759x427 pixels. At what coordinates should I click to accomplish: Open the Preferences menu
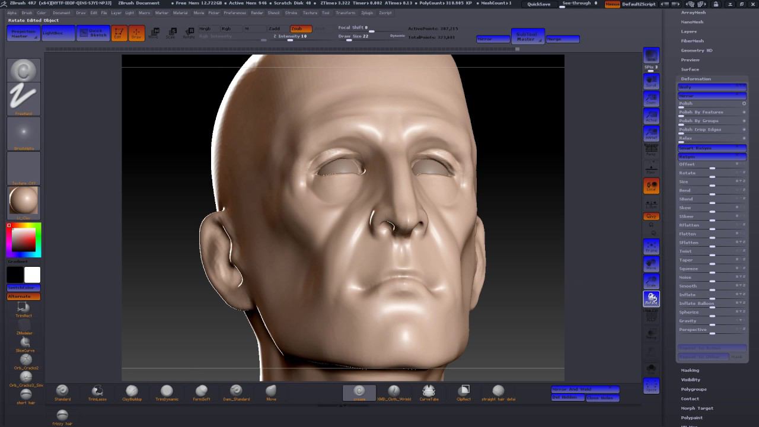click(x=234, y=12)
